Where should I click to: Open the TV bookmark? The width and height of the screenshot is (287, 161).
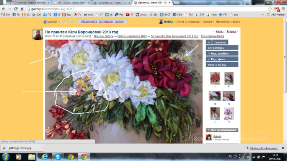[78, 14]
